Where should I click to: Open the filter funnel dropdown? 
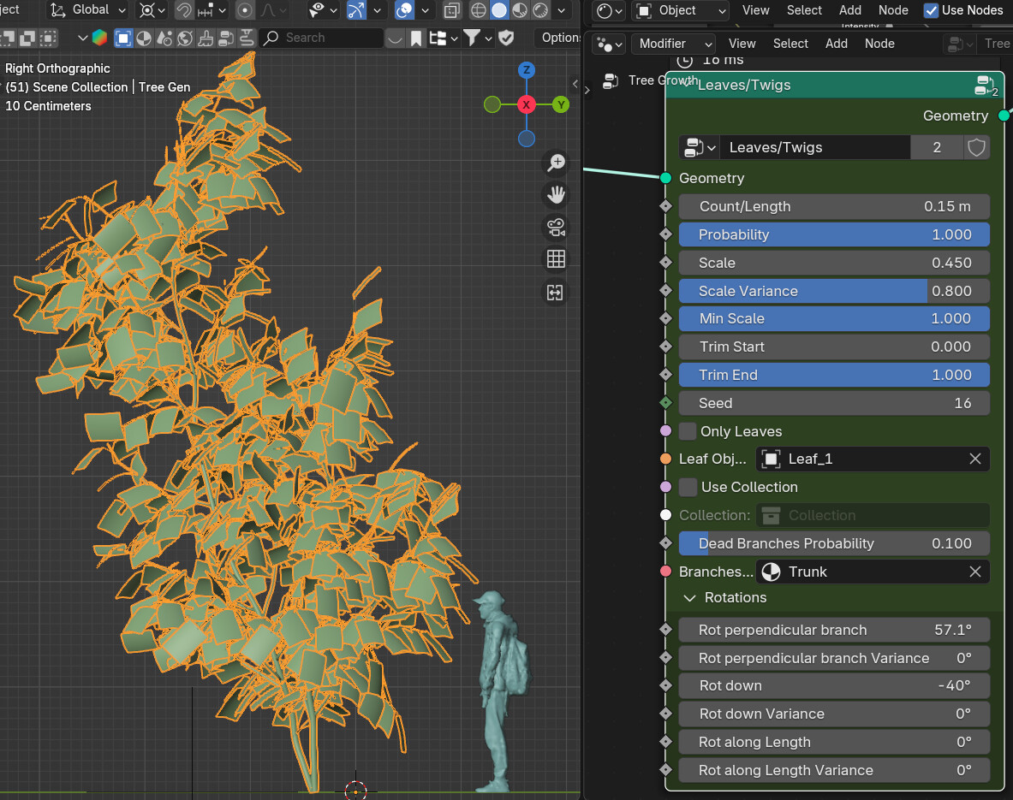[478, 39]
